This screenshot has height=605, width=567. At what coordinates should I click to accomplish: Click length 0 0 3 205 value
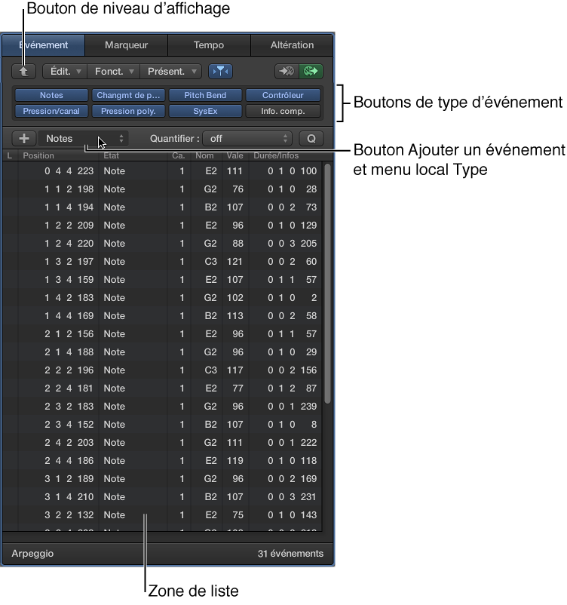pyautogui.click(x=293, y=244)
